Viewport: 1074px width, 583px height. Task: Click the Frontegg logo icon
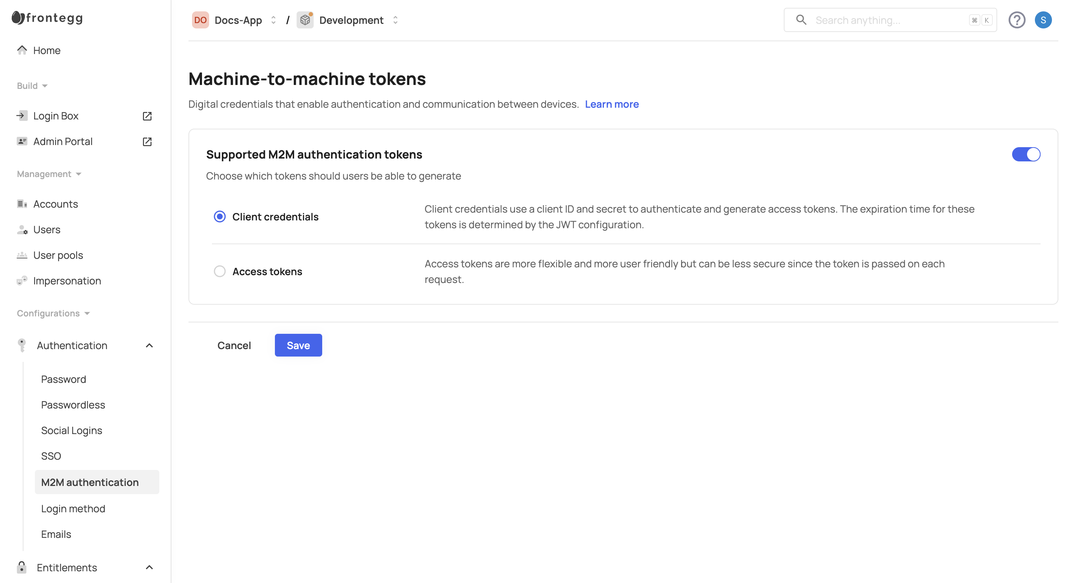[18, 17]
